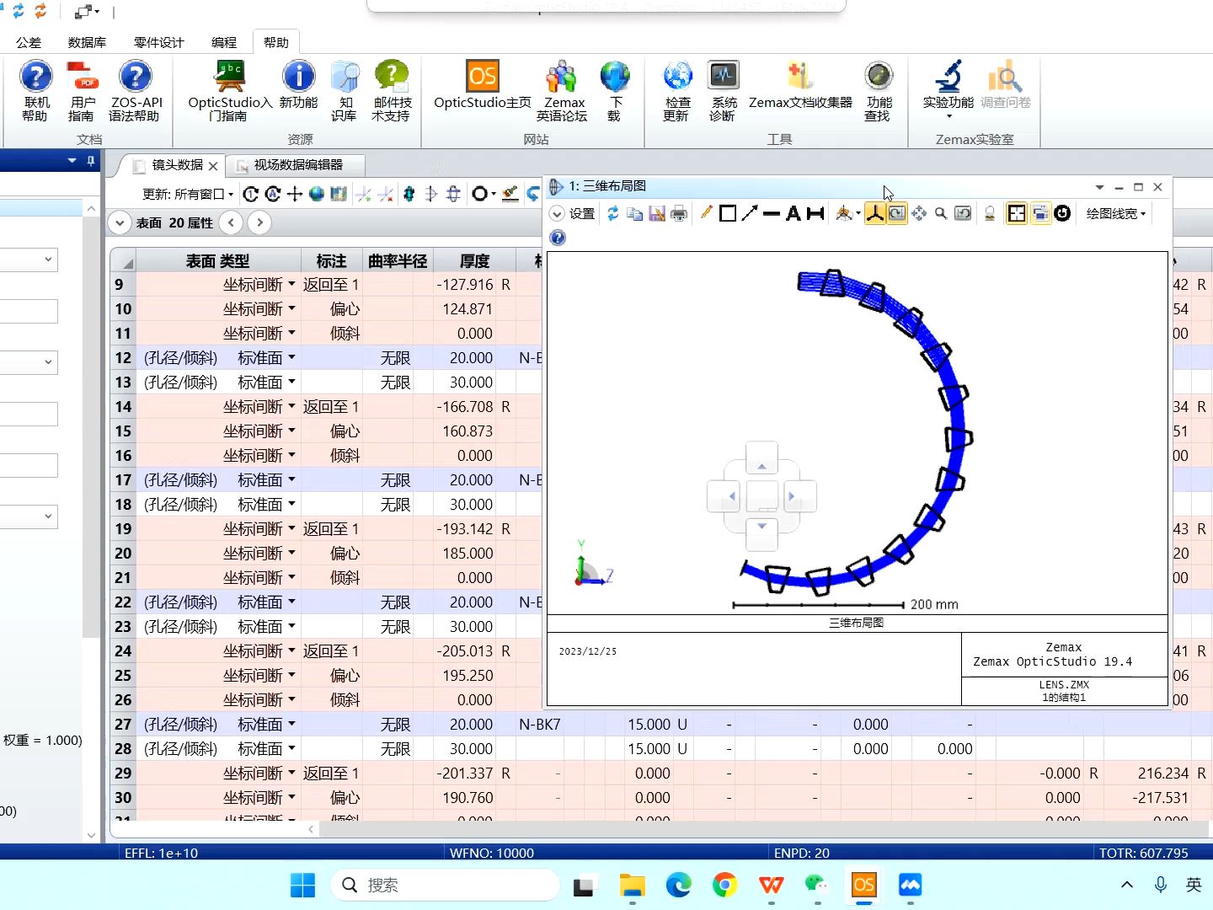
Task: Go to the OpticStudio主页 homepage
Action: (483, 84)
